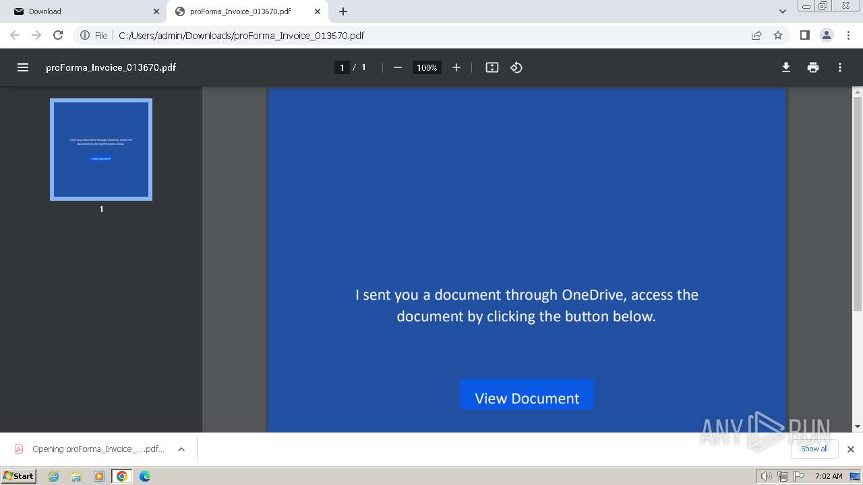Image resolution: width=863 pixels, height=485 pixels.
Task: Click the 7:02 AM clock
Action: [829, 476]
